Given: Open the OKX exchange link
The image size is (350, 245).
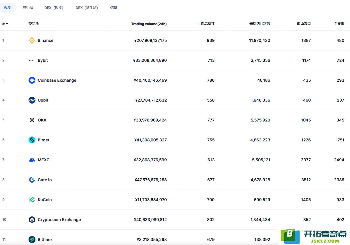Looking at the screenshot, I should 42,120.
